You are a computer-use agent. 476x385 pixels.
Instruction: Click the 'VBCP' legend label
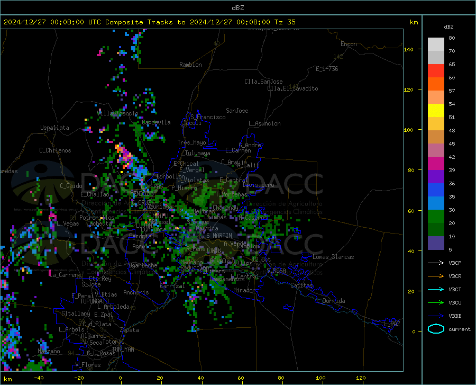tap(455, 263)
